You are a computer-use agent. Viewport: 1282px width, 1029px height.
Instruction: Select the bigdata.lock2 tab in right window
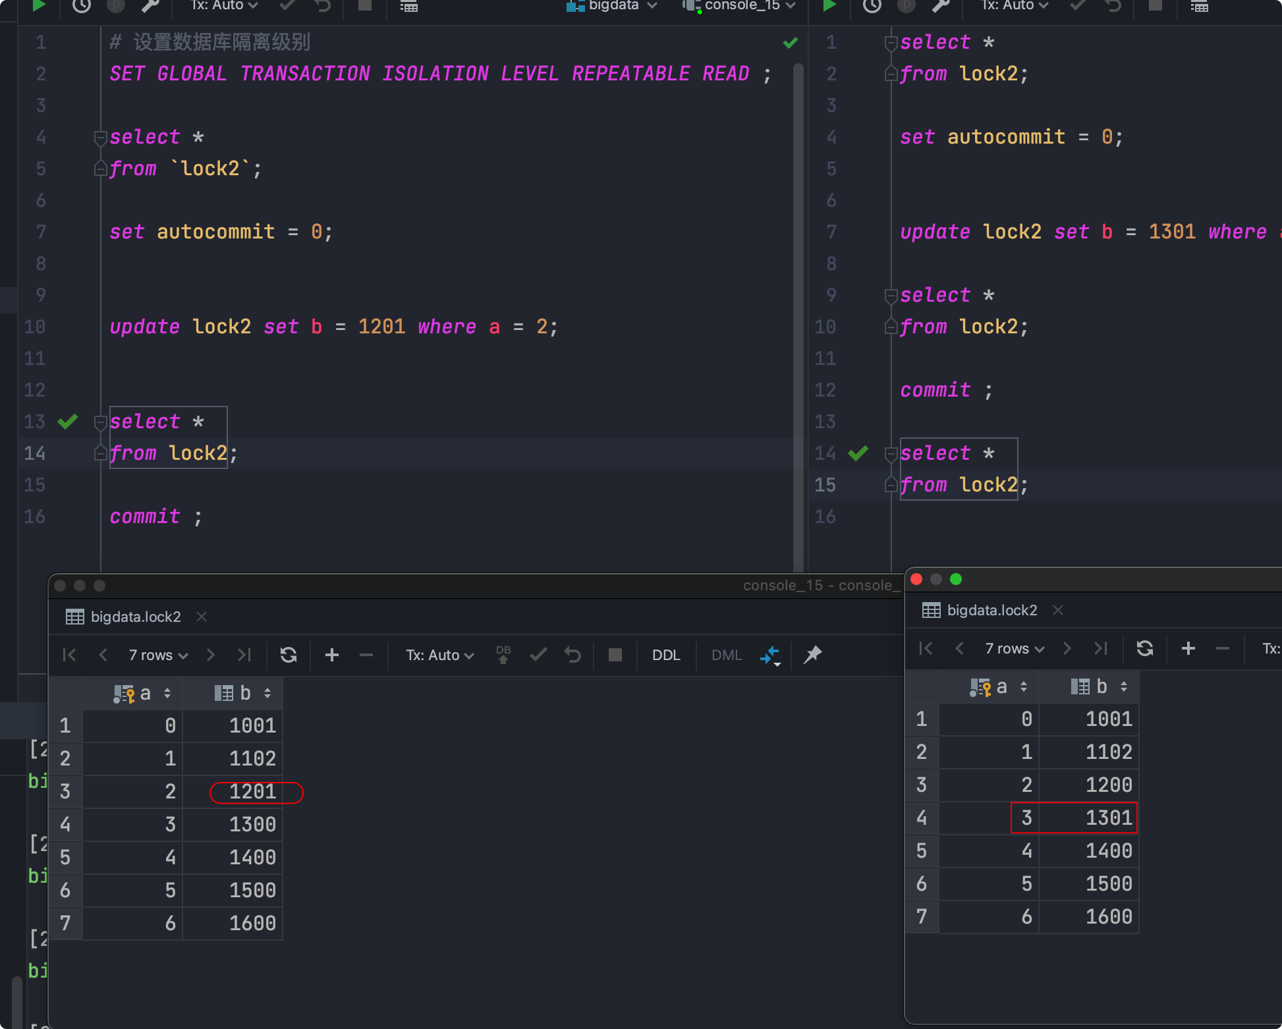(991, 610)
